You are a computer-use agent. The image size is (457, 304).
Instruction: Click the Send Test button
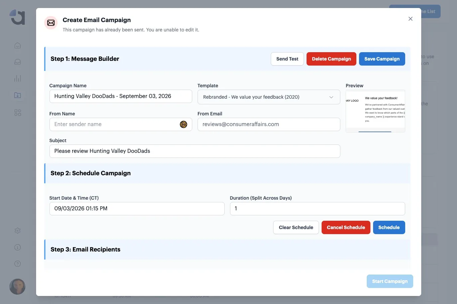[x=287, y=59]
